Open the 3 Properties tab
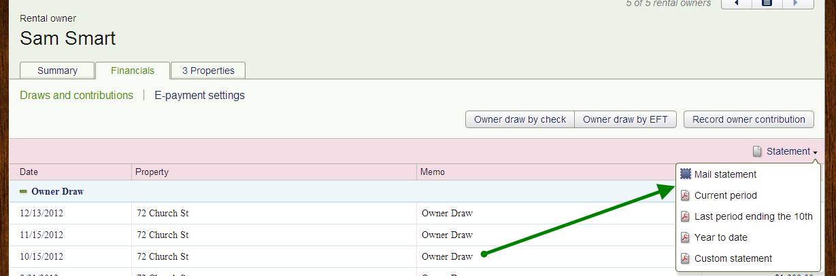Viewport: 836px width, 276px height. click(207, 71)
